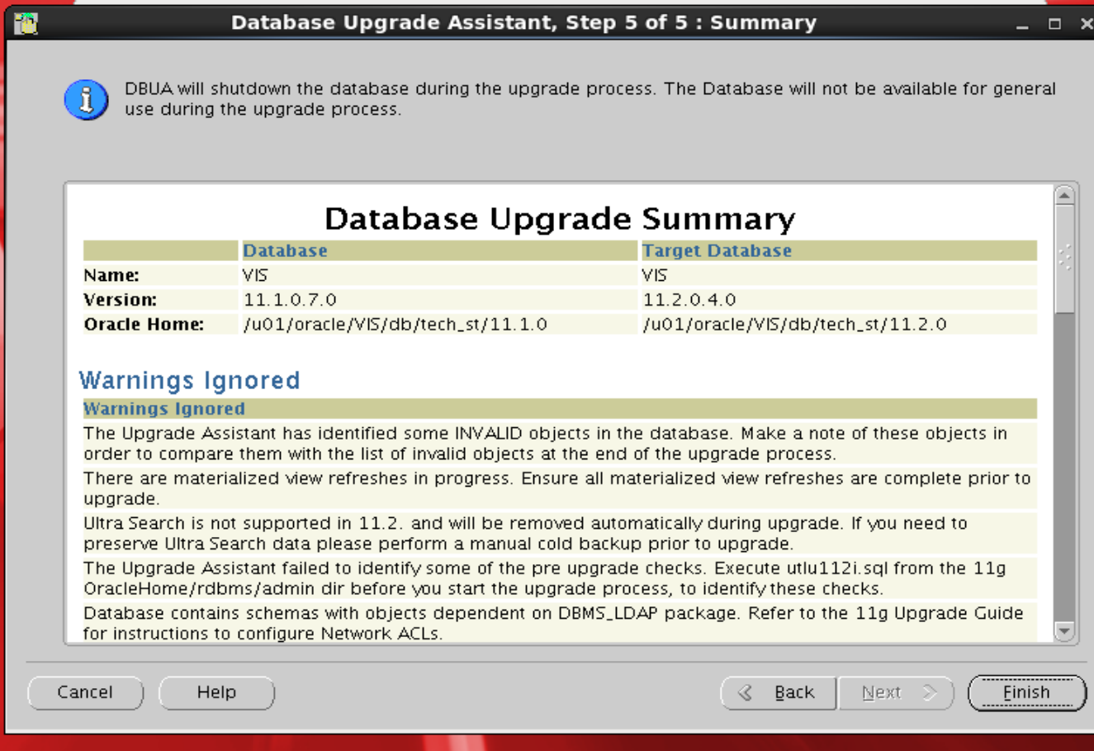Open the window menu icon in title bar
This screenshot has width=1094, height=751.
26,23
